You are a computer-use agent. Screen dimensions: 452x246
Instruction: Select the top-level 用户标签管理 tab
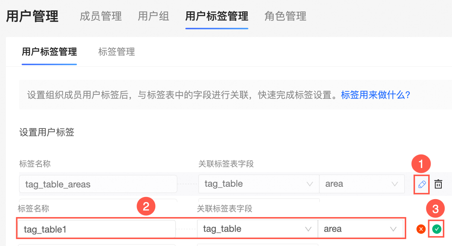pos(217,16)
